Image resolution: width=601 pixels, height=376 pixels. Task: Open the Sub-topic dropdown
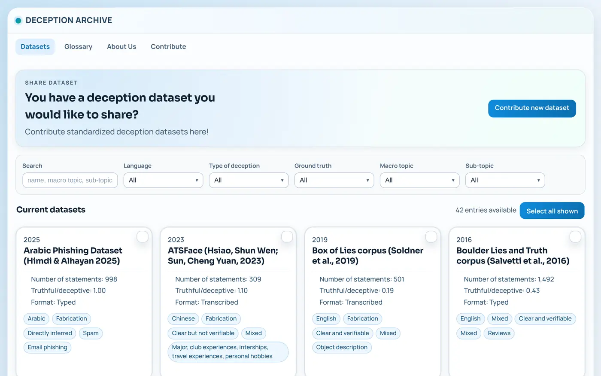coord(505,180)
